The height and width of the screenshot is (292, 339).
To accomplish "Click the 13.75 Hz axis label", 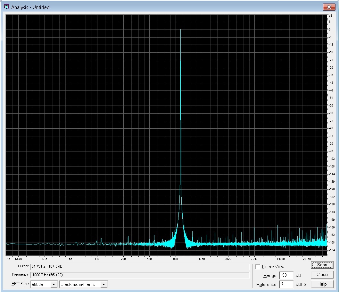I will [18, 259].
